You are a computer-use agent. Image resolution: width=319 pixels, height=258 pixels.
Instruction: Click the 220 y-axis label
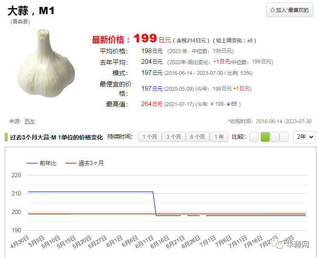coord(16,175)
